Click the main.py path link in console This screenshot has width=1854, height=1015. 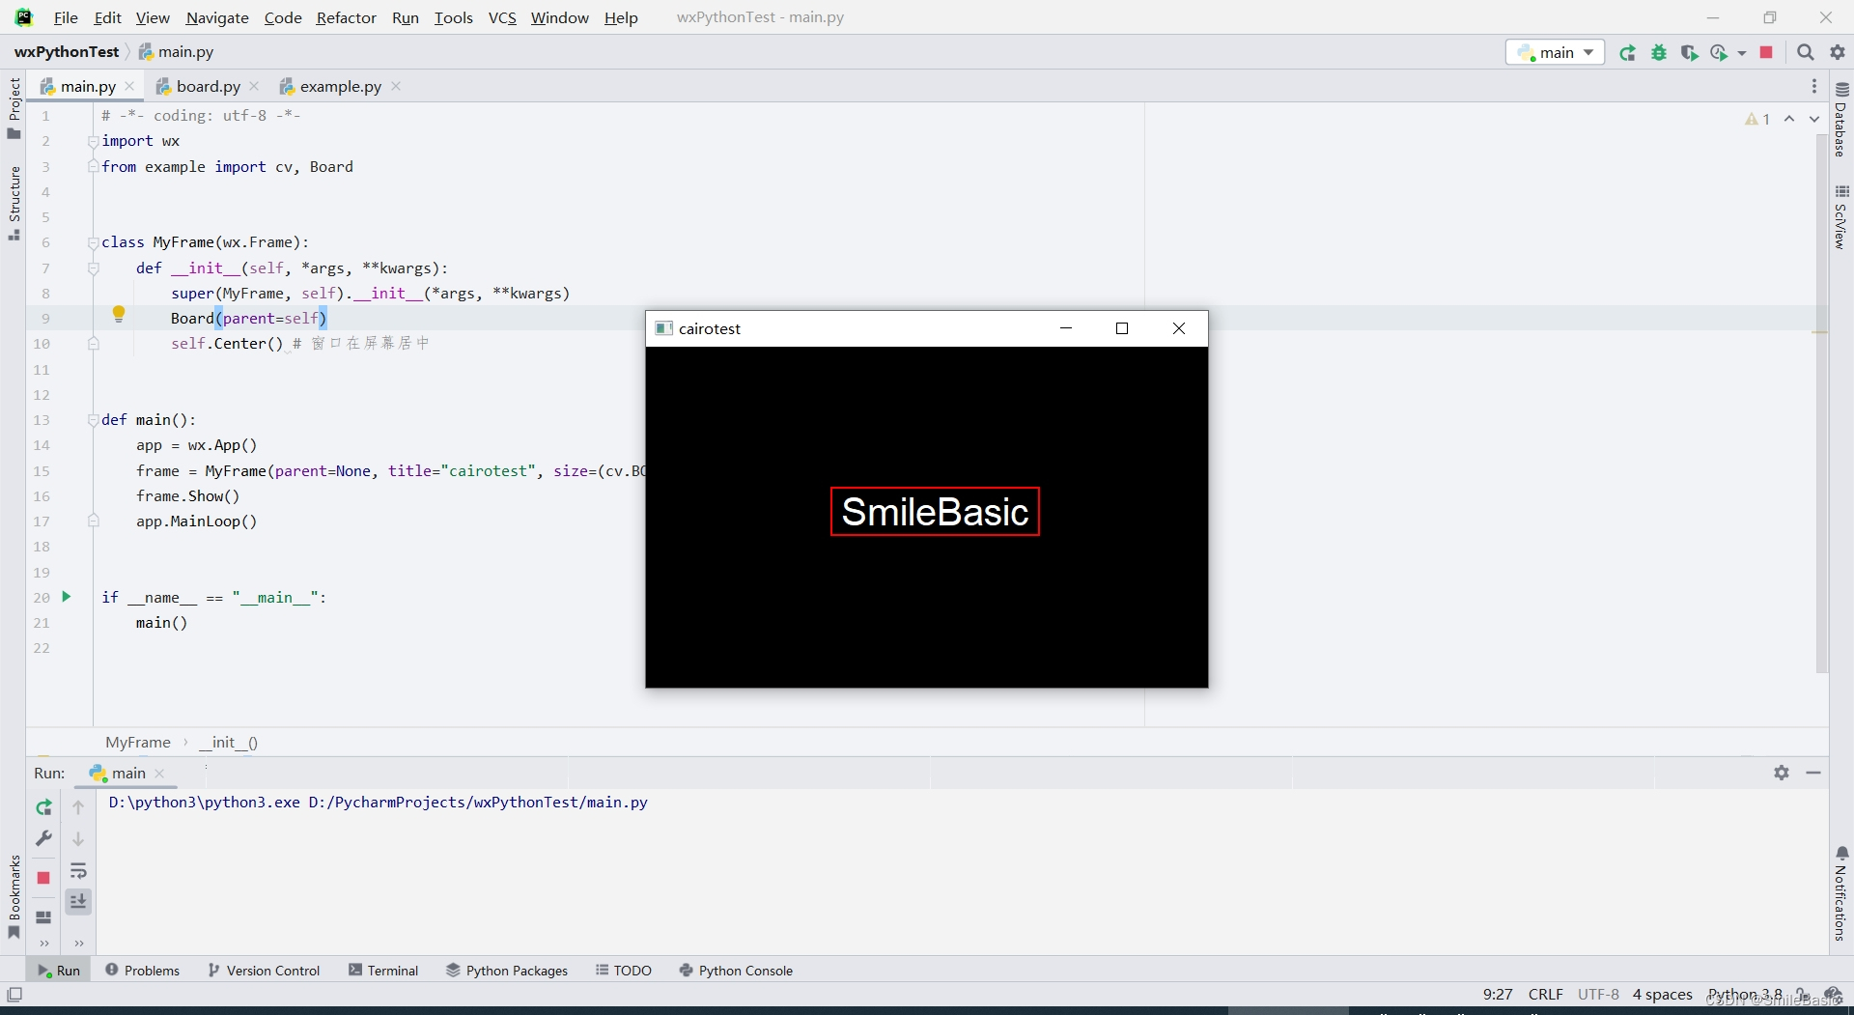click(x=478, y=803)
